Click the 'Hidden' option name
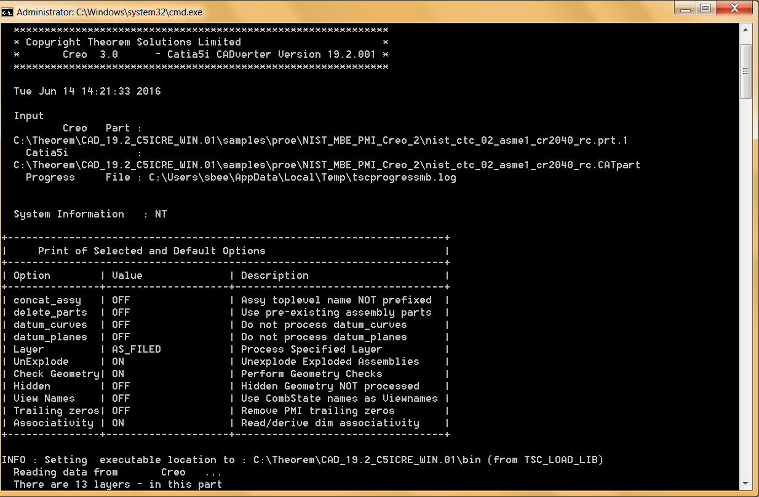This screenshot has height=497, width=759. 32,386
